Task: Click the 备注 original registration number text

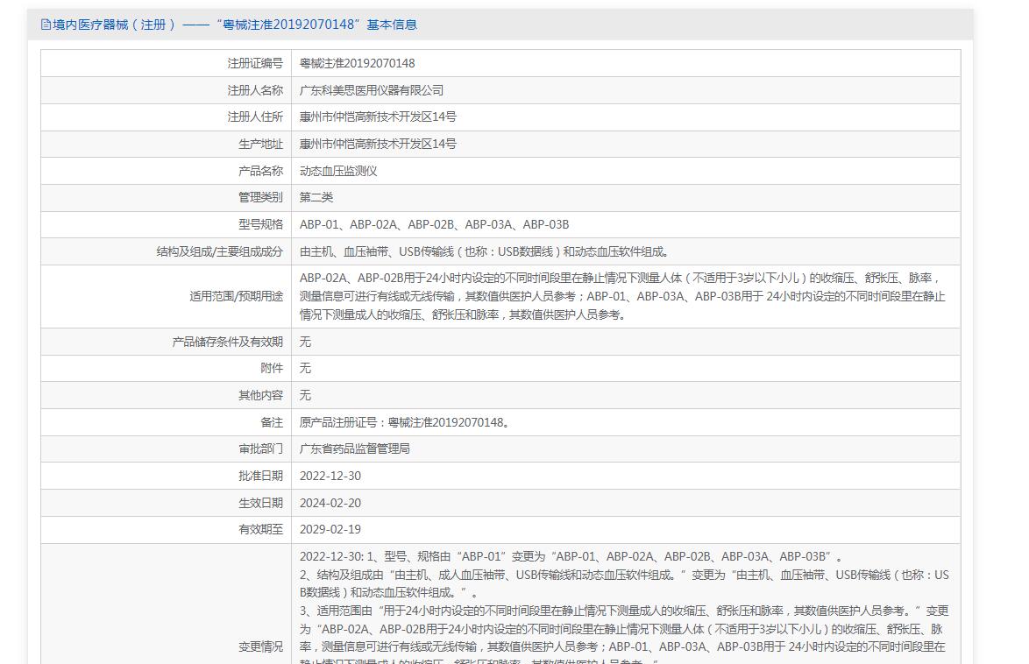Action: click(404, 422)
